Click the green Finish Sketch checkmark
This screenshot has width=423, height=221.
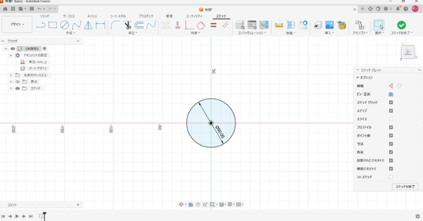coord(401,25)
